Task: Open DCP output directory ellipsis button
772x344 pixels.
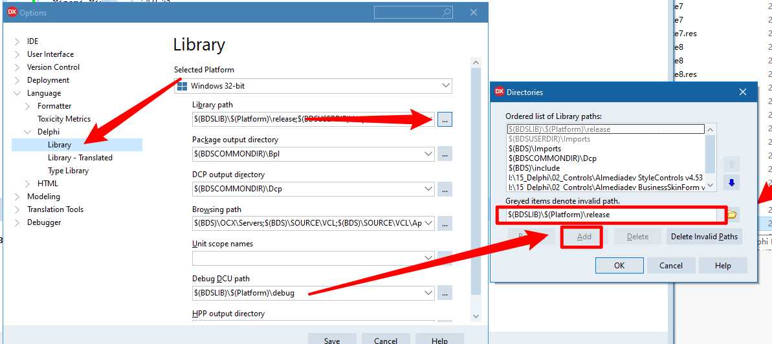Action: tap(445, 189)
